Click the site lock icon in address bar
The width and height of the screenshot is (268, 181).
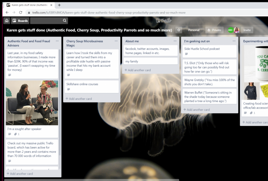29,12
